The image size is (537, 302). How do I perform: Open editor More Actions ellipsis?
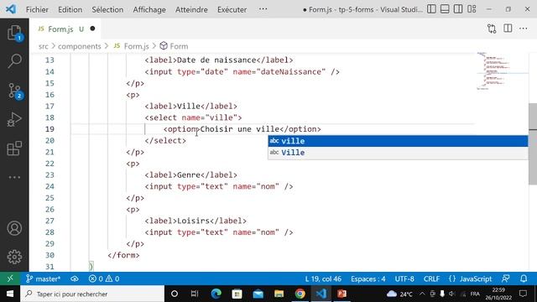click(524, 29)
